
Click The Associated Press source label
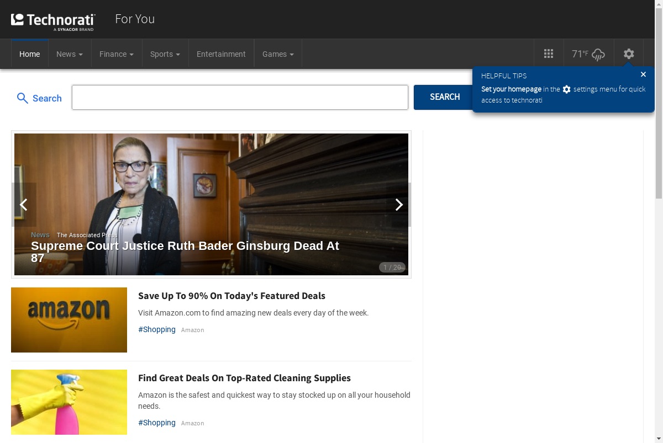click(87, 235)
